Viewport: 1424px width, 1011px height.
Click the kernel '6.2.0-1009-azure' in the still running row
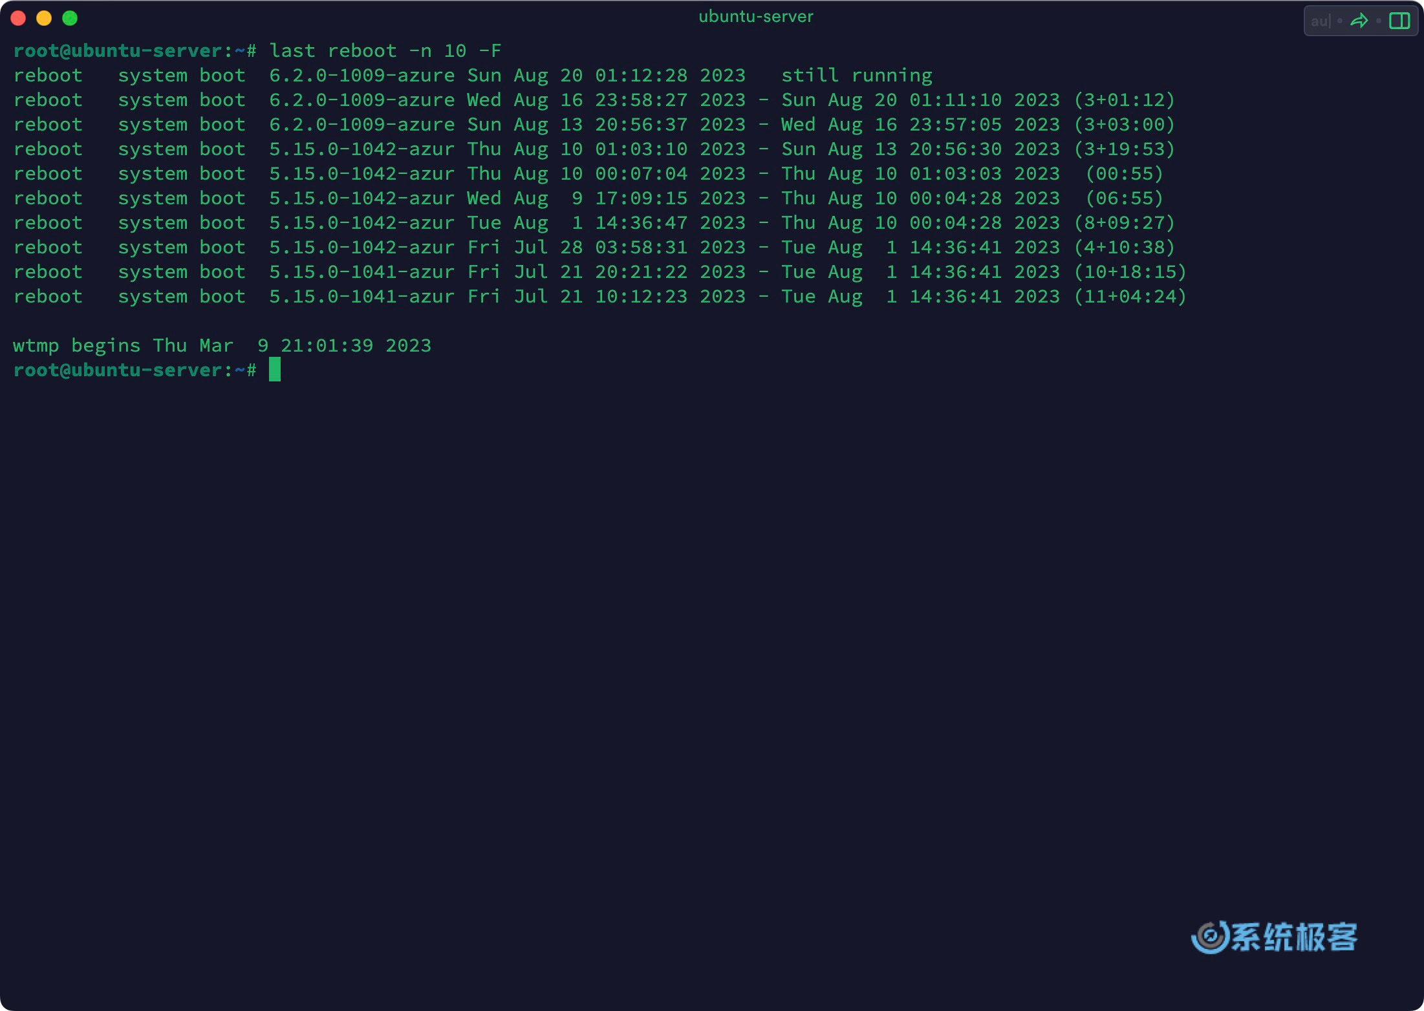pyautogui.click(x=361, y=75)
